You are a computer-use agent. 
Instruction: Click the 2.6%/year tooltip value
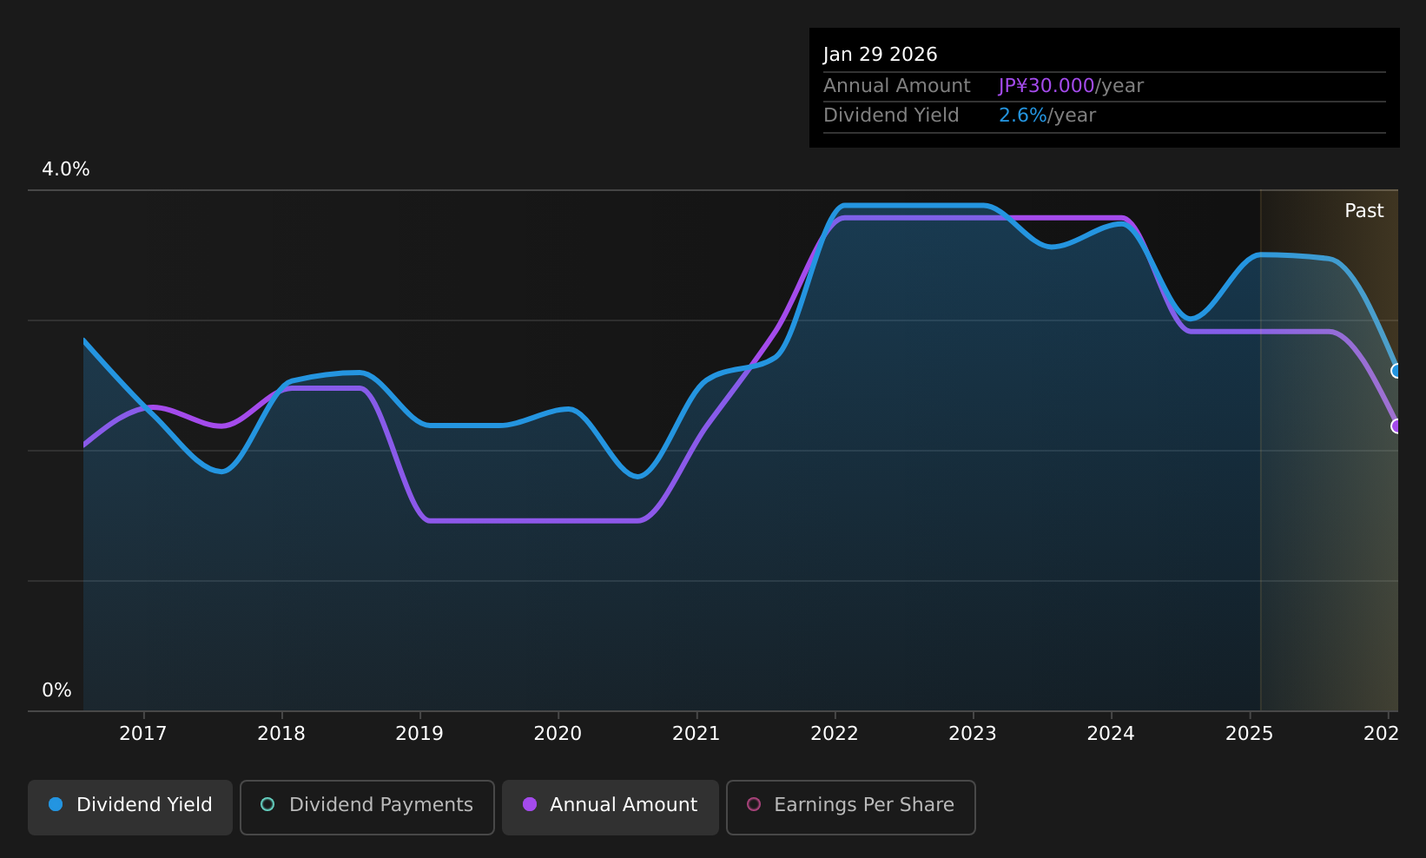point(1047,115)
